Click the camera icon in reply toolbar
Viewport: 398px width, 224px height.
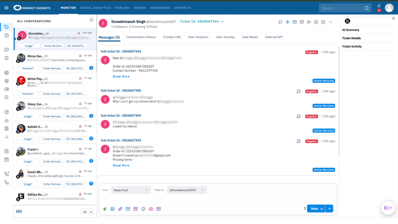151,209
